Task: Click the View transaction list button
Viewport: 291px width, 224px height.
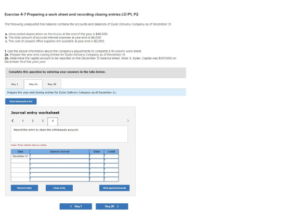Action: (21, 101)
